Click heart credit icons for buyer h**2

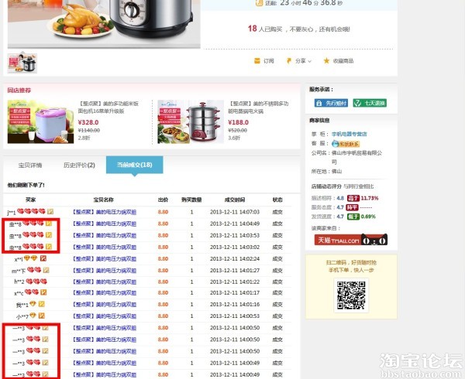(36, 282)
